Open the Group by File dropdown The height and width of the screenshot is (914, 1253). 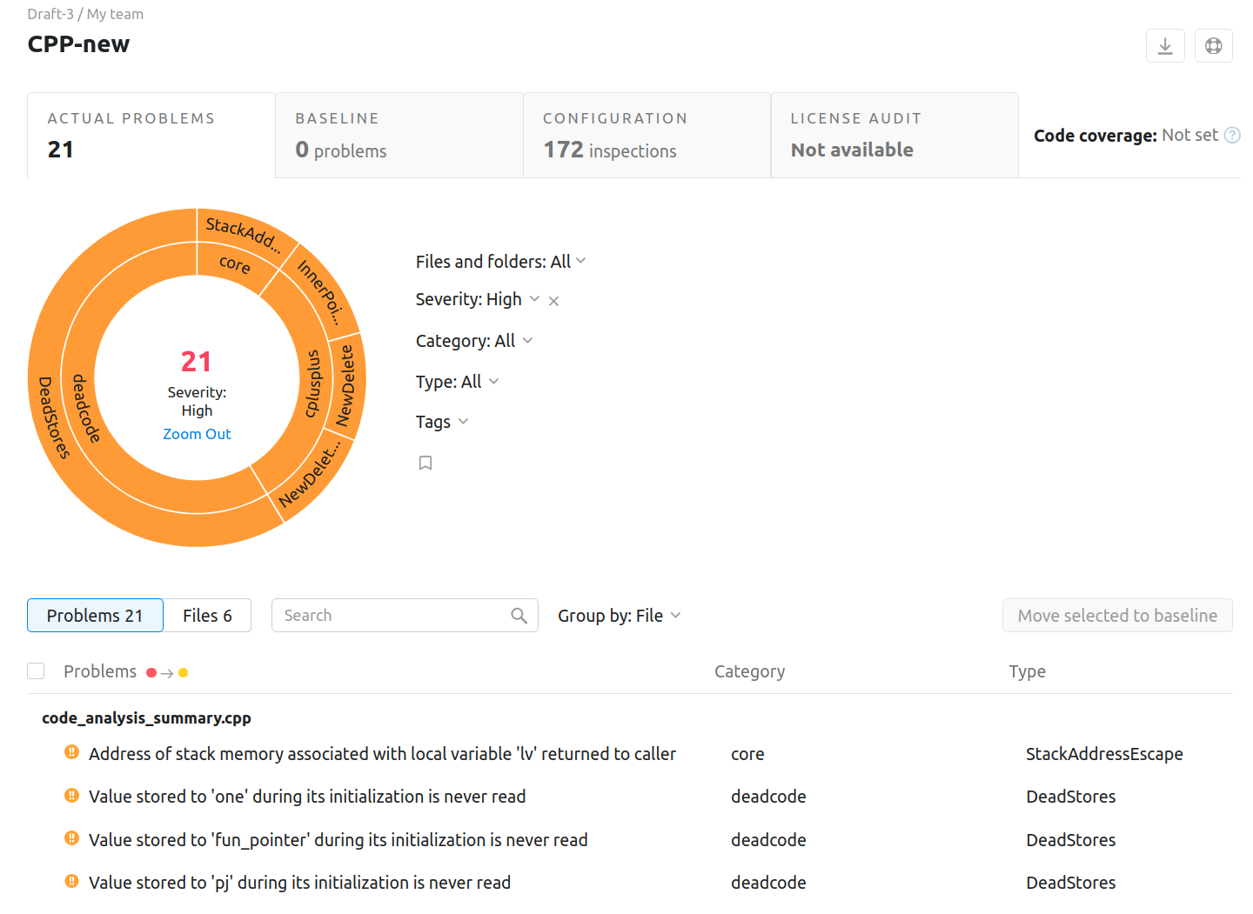619,616
